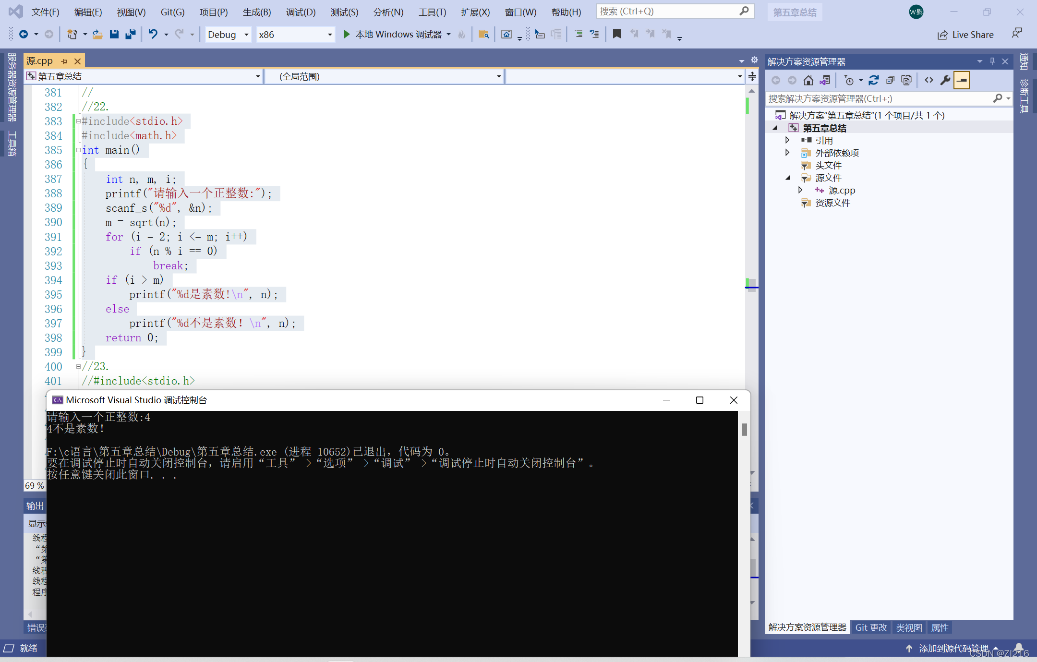Click the 本地Windows调试器 button
The height and width of the screenshot is (662, 1037).
(394, 35)
